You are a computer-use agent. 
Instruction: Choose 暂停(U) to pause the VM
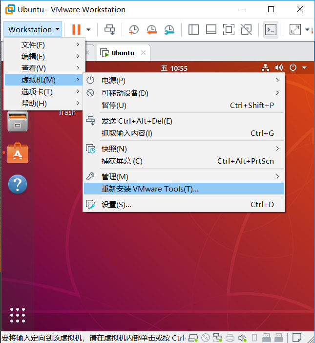[x=184, y=105]
